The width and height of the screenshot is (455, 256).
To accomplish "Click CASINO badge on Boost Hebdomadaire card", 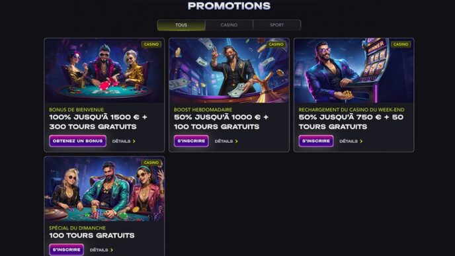I will (x=276, y=44).
